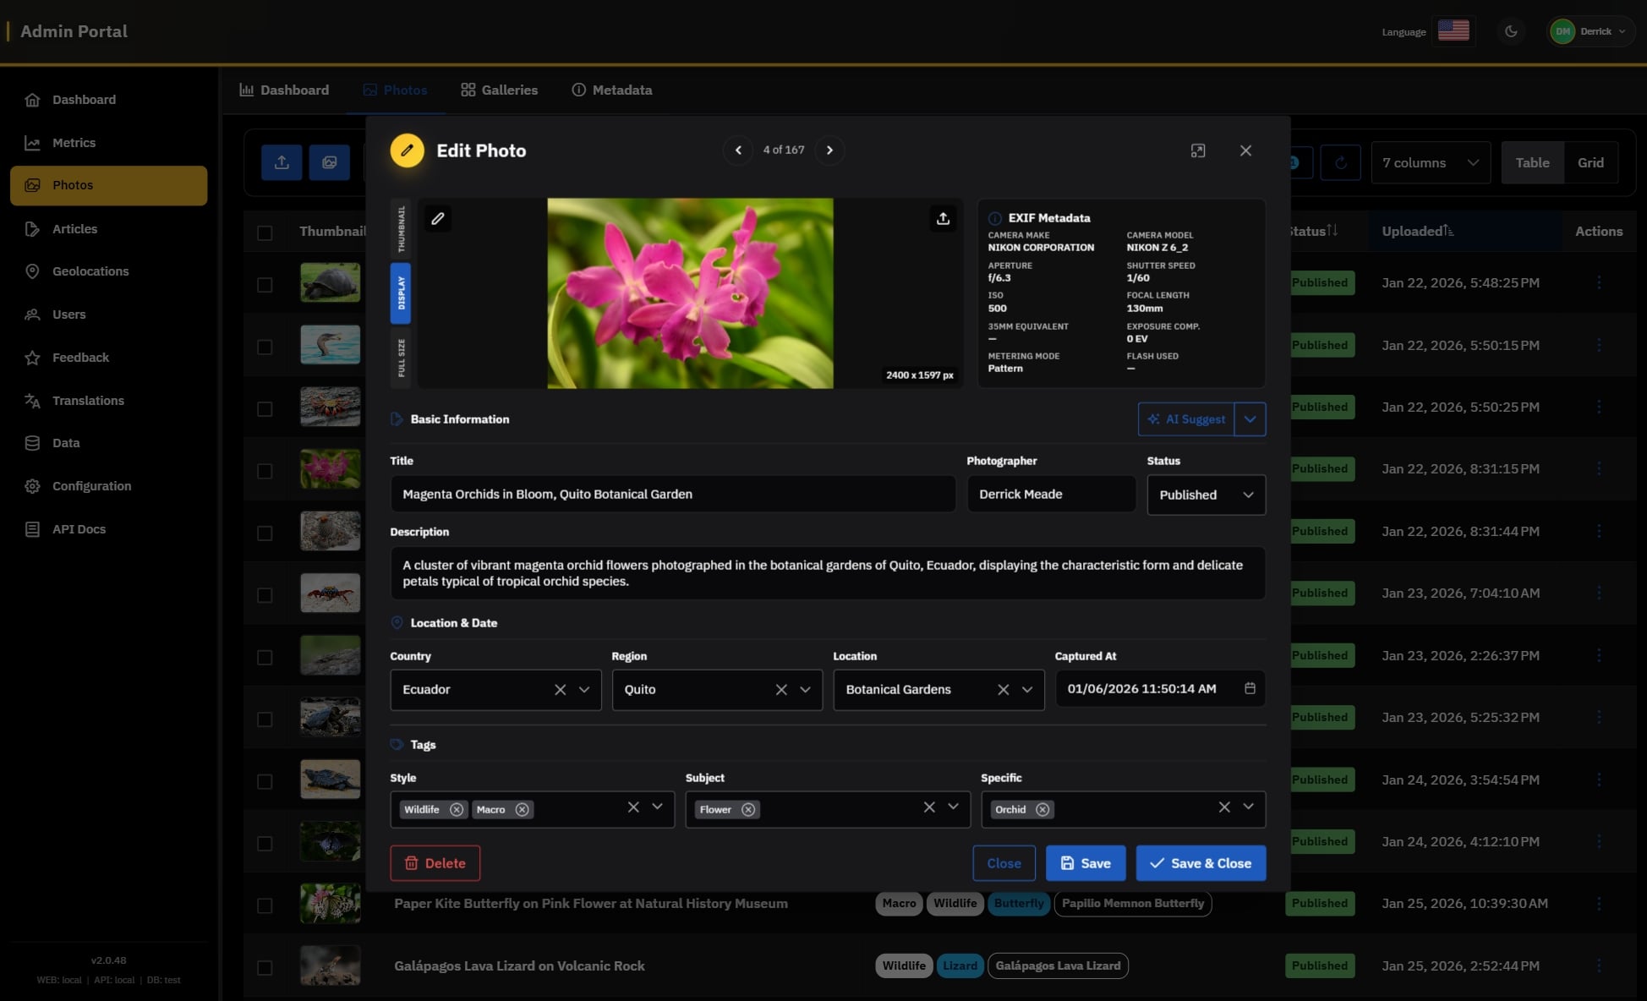Screen dimensions: 1647x1001
Task: Click into the Photographer field
Action: [1051, 494]
